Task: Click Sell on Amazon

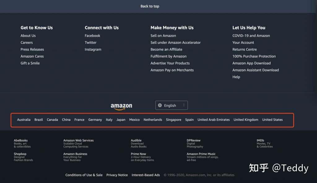Action: click(x=163, y=36)
